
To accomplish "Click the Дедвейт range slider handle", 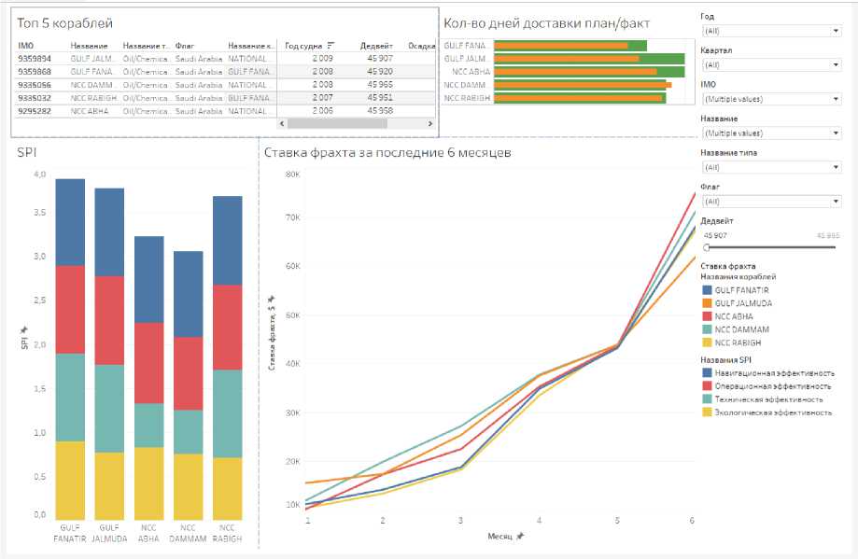I will click(x=707, y=247).
